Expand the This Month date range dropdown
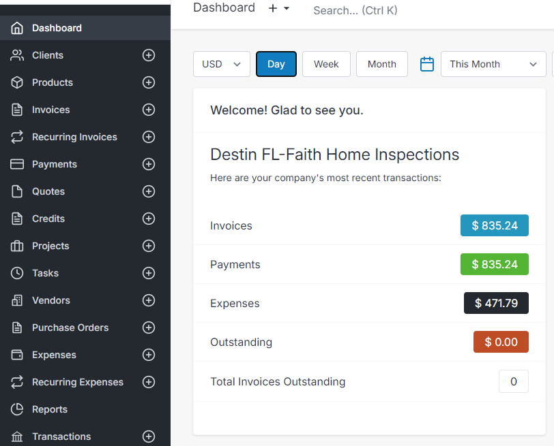Viewport: 554px width, 446px height. pyautogui.click(x=493, y=64)
